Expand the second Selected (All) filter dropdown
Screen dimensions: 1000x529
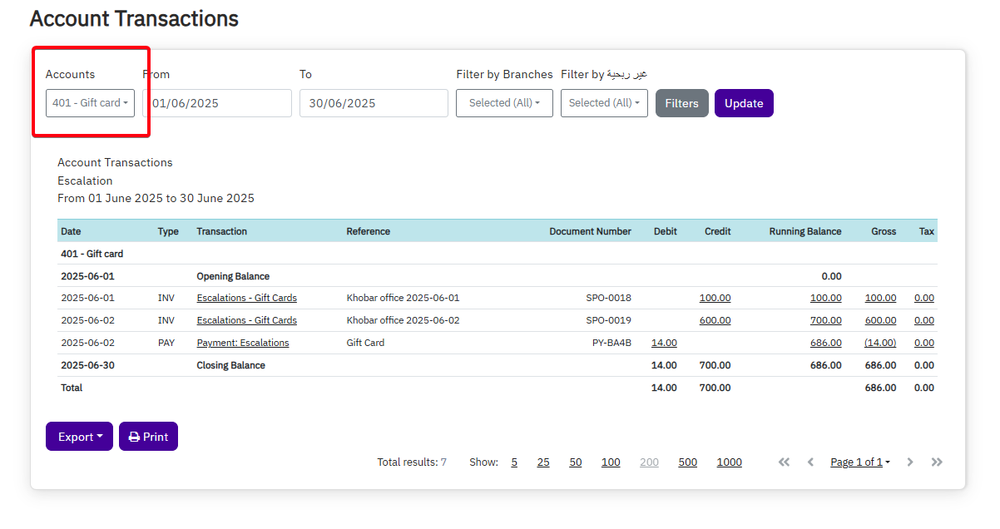[604, 103]
